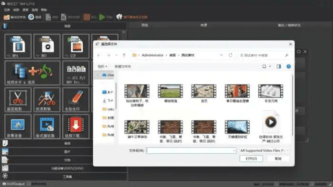The image size is (333, 187).
Task: Click the New folder button
Action: [123, 66]
